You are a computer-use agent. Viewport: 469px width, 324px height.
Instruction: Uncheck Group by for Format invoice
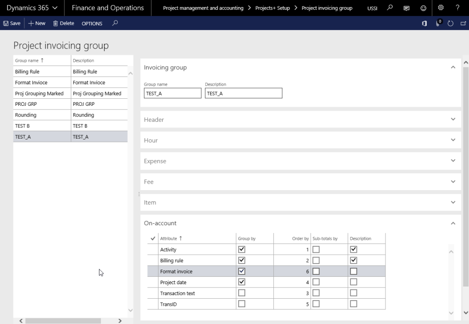pyautogui.click(x=242, y=271)
